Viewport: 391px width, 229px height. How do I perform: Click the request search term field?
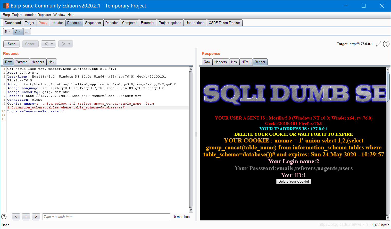coord(106,217)
